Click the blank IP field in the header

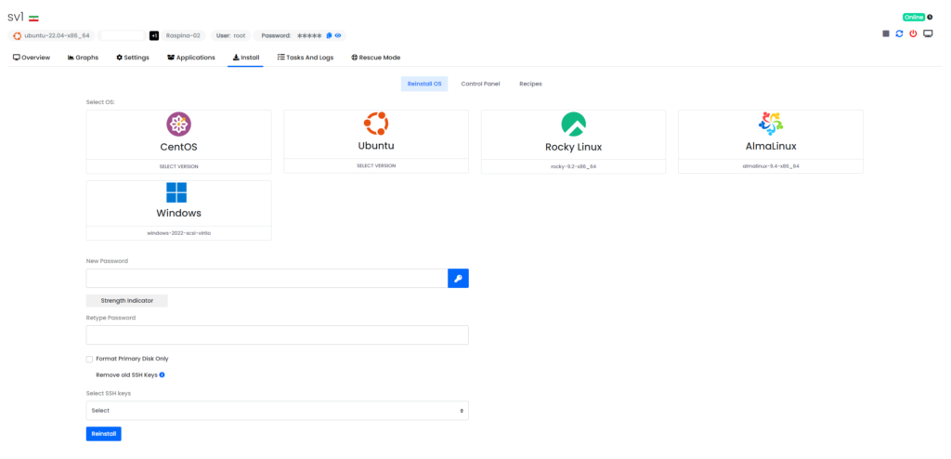coord(122,36)
